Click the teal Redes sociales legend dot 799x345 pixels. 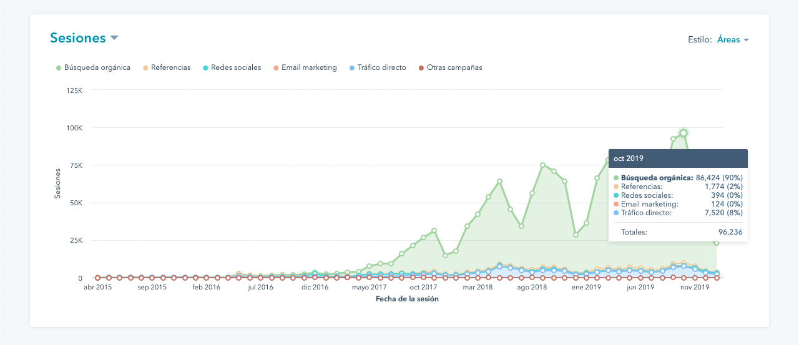(x=205, y=68)
